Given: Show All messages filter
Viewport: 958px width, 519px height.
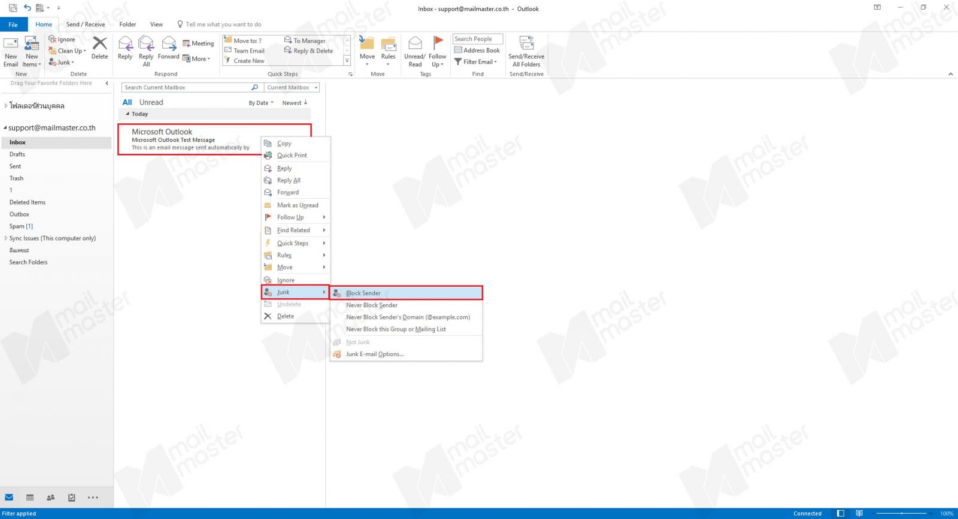Looking at the screenshot, I should click(127, 102).
